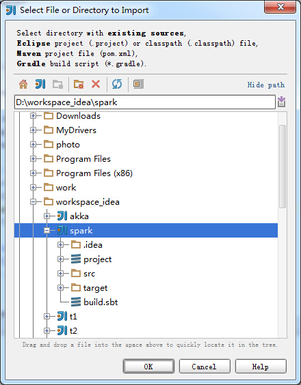Click the path input field
Screen dimensions: 301x385
click(x=145, y=102)
